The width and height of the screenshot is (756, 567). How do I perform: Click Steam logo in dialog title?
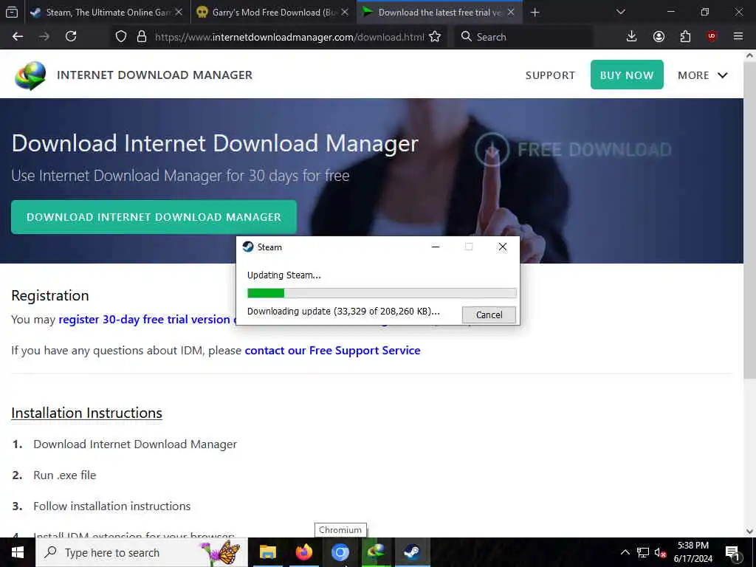(x=248, y=247)
